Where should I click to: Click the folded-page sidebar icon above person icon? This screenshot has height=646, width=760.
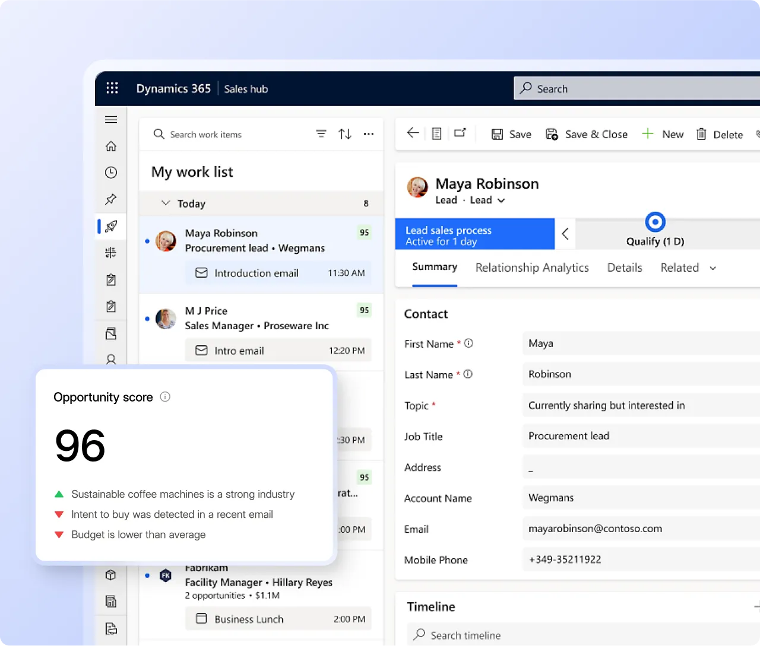[x=111, y=333]
